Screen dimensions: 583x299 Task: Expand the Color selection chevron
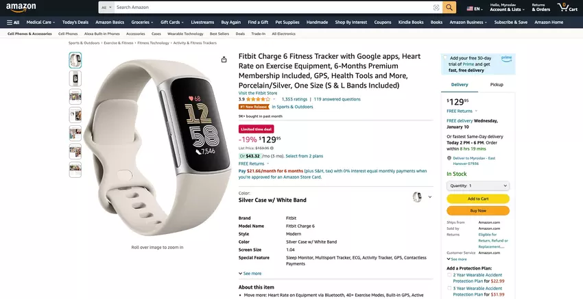pos(430,197)
